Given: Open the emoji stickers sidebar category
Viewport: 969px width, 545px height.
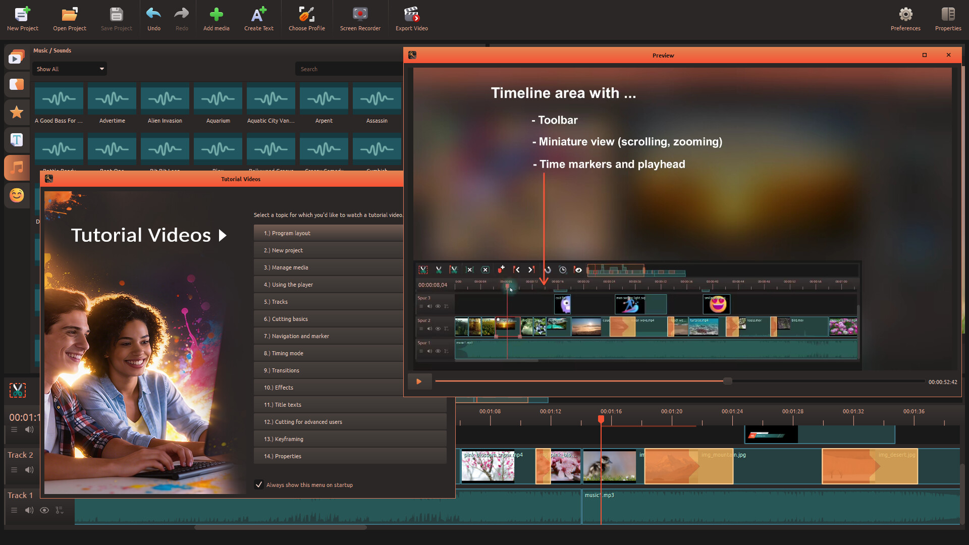Looking at the screenshot, I should click(17, 195).
